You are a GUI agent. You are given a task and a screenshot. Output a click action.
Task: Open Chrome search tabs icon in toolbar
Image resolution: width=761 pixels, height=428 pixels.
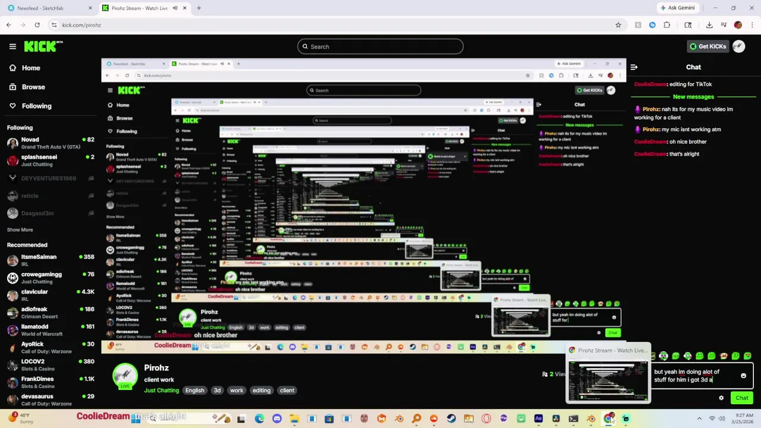688,25
